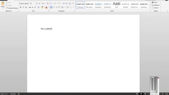This screenshot has height=95, width=169.
Task: Clear all formatting from text
Action: 48,3
